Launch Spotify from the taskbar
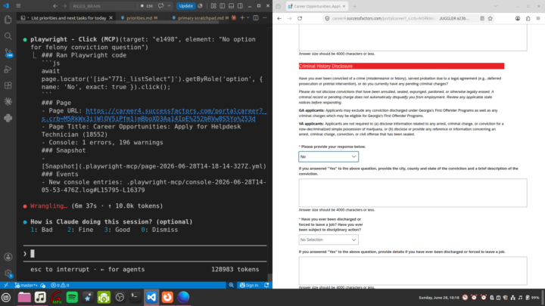 point(72,298)
